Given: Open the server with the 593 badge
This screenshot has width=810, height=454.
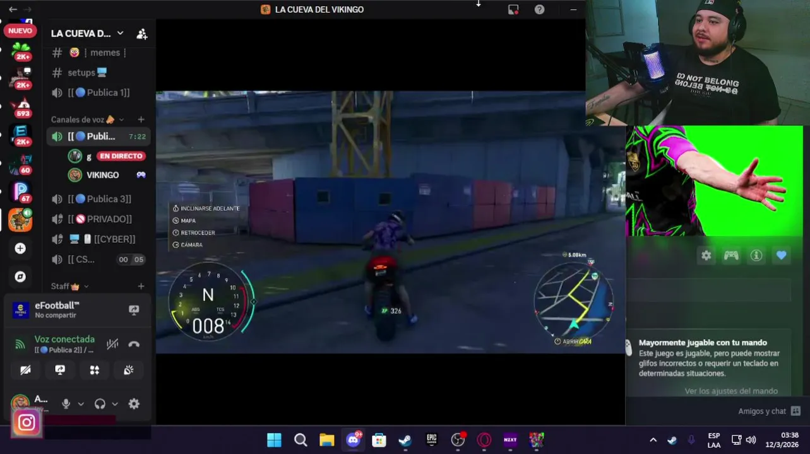Looking at the screenshot, I should click(21, 107).
